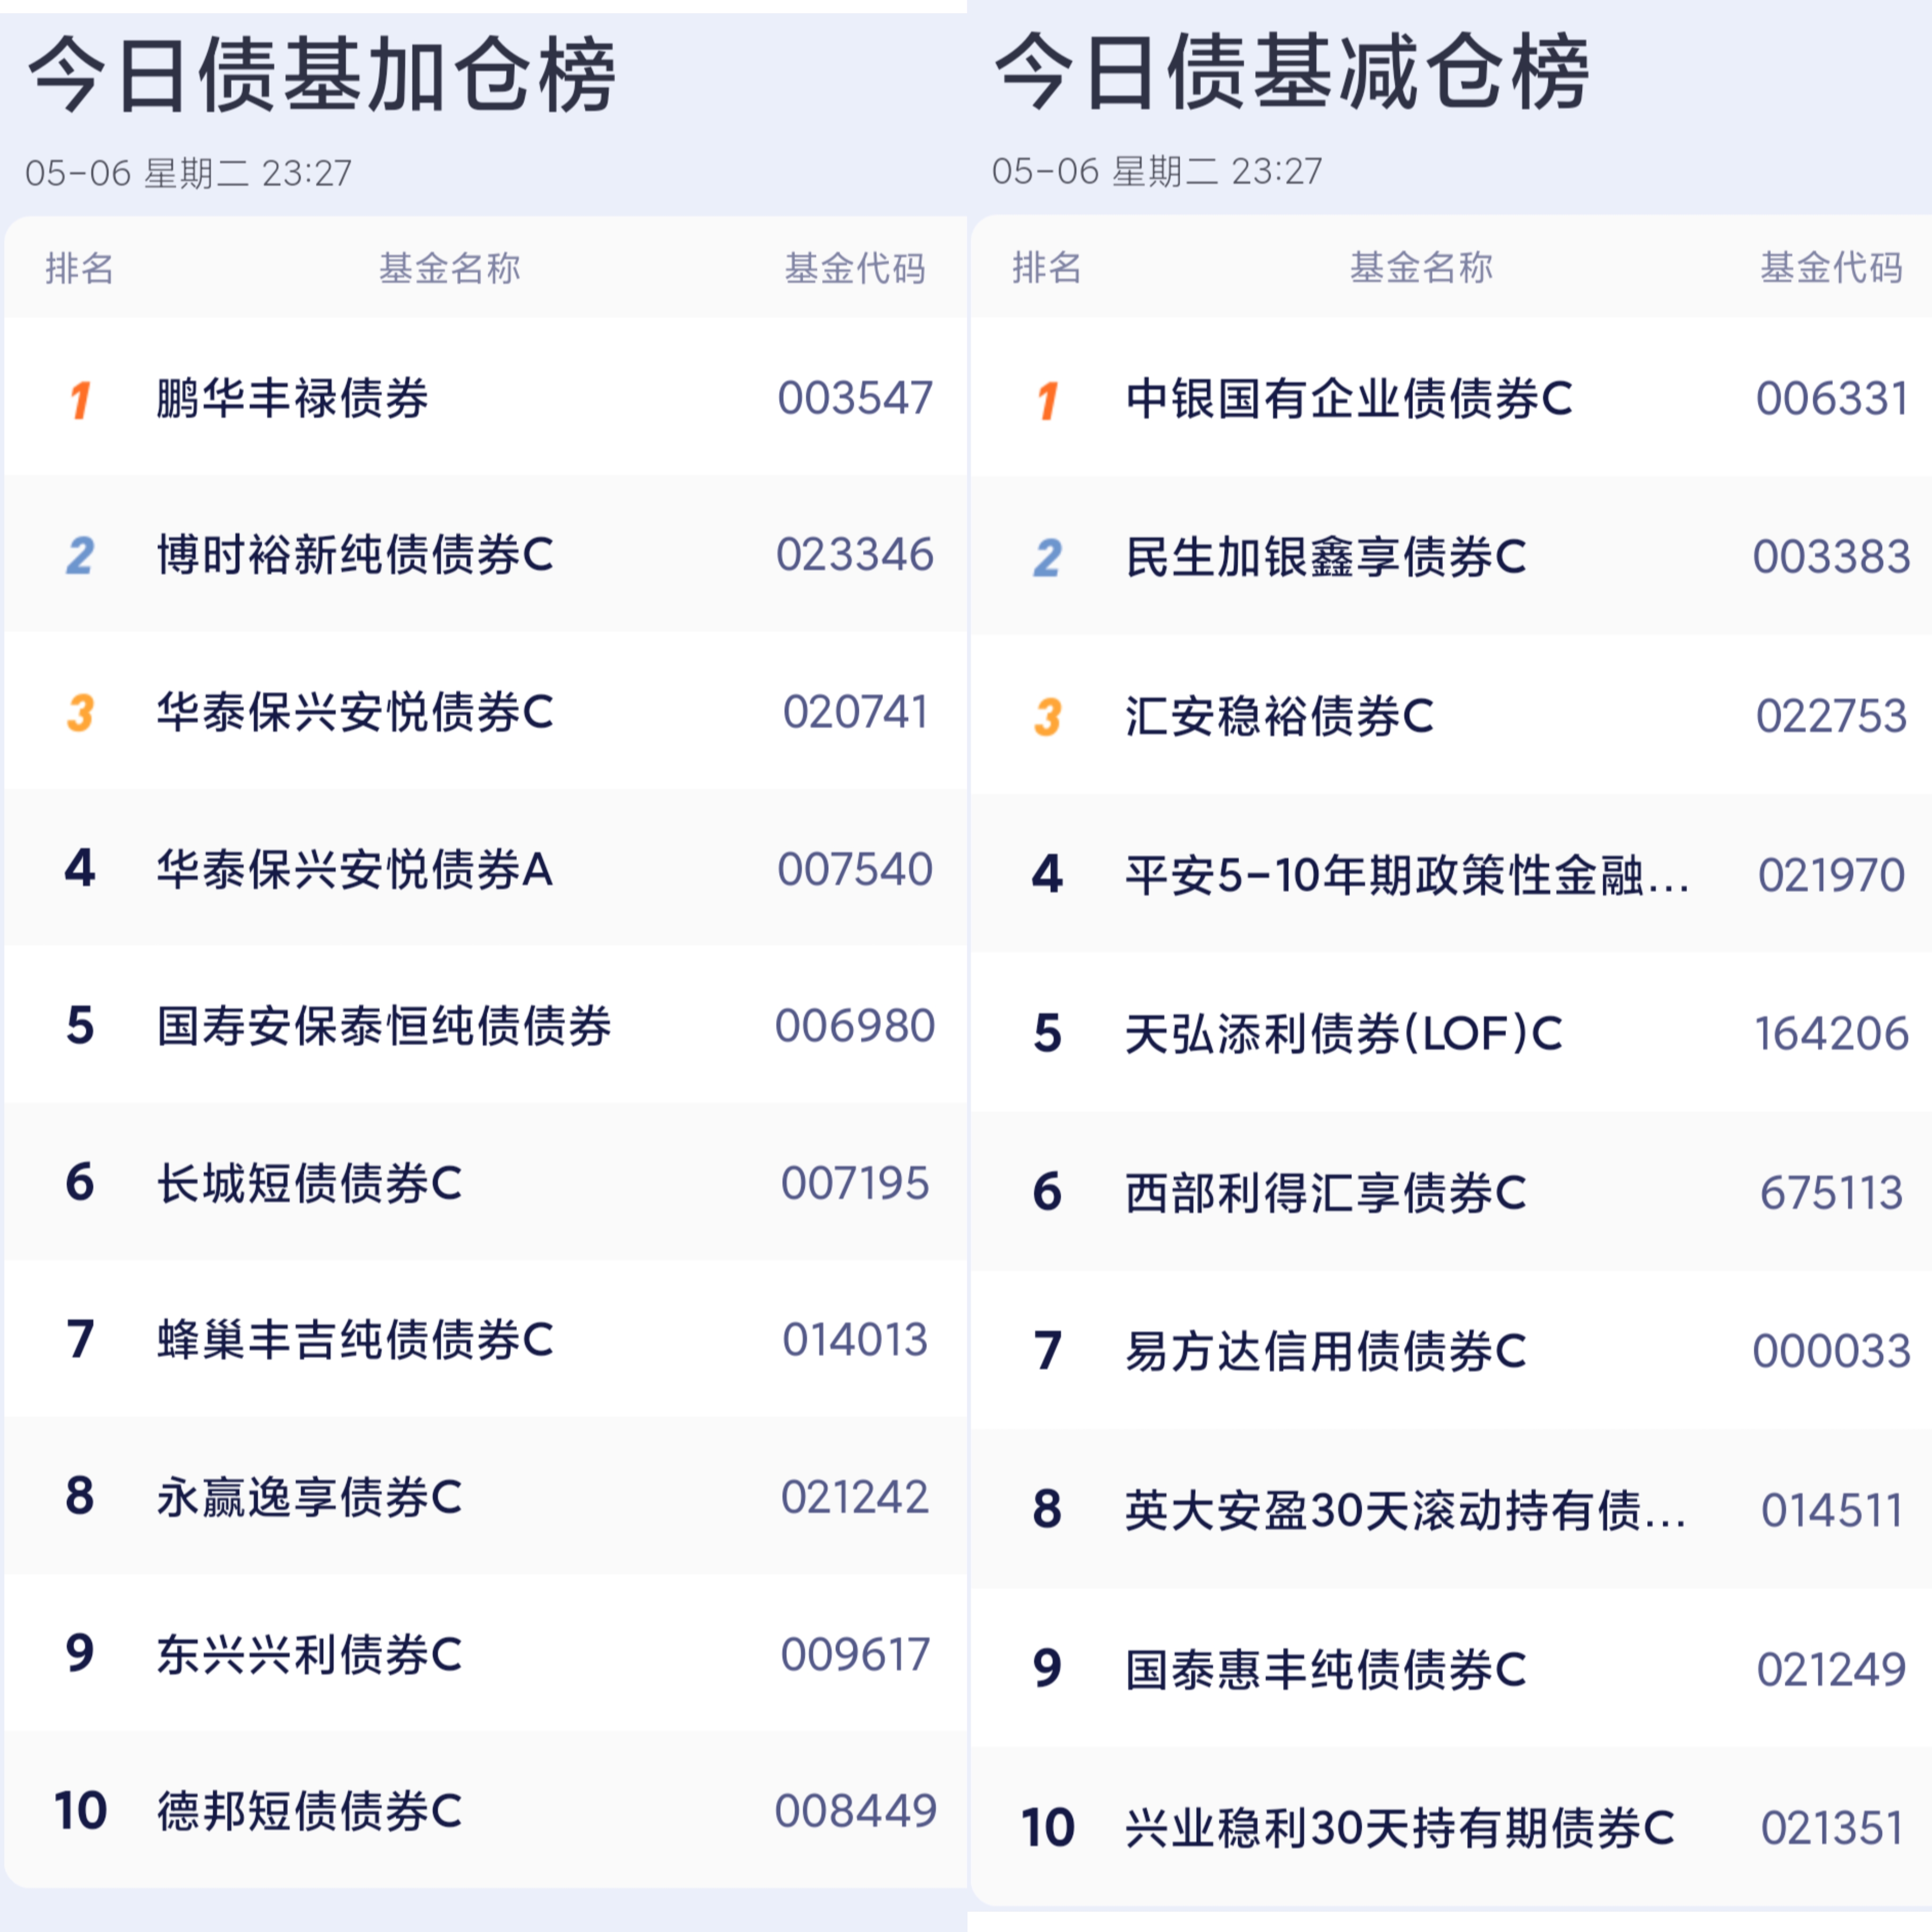Click the blue rank 2 badge of 加仓榜
1932x1932 pixels.
click(x=80, y=555)
